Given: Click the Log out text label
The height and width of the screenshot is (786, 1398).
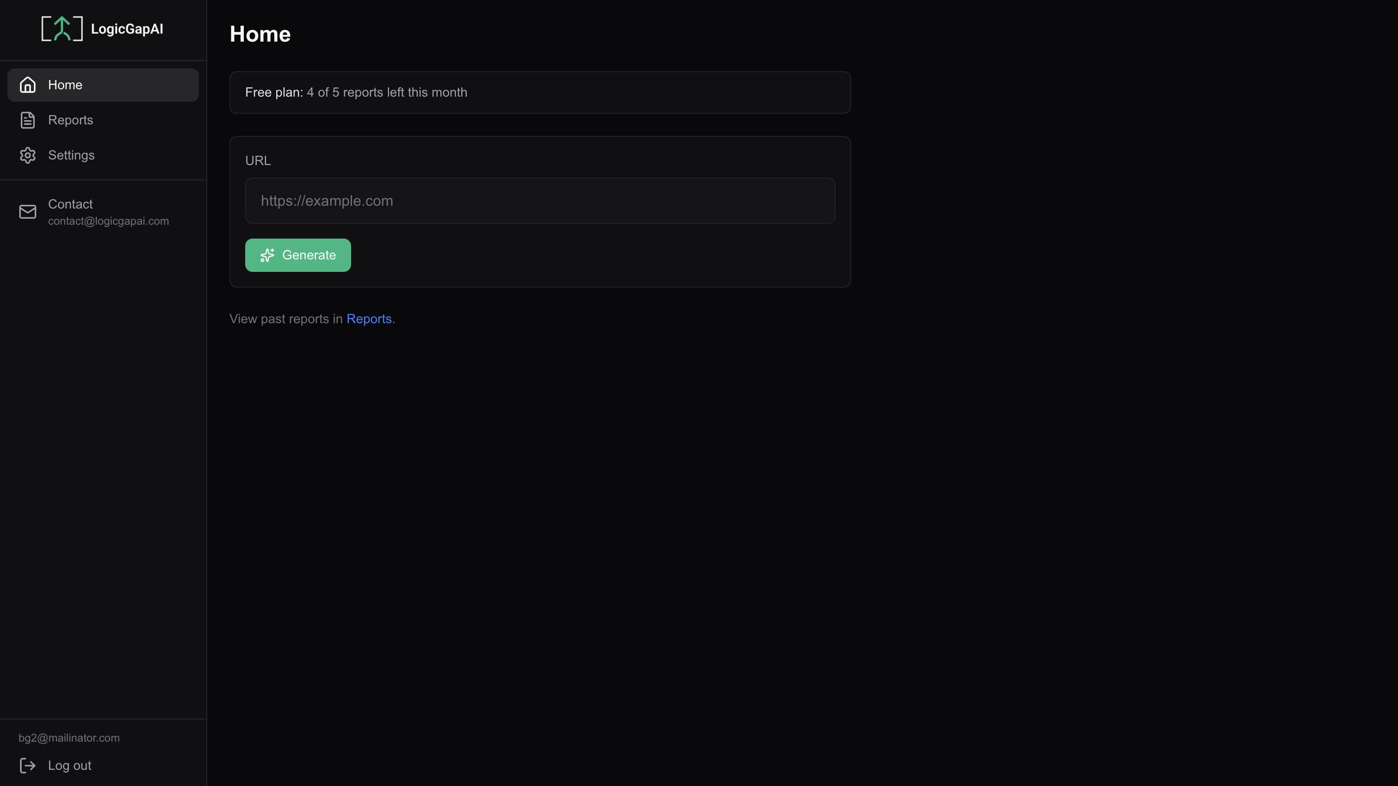Looking at the screenshot, I should [x=69, y=765].
